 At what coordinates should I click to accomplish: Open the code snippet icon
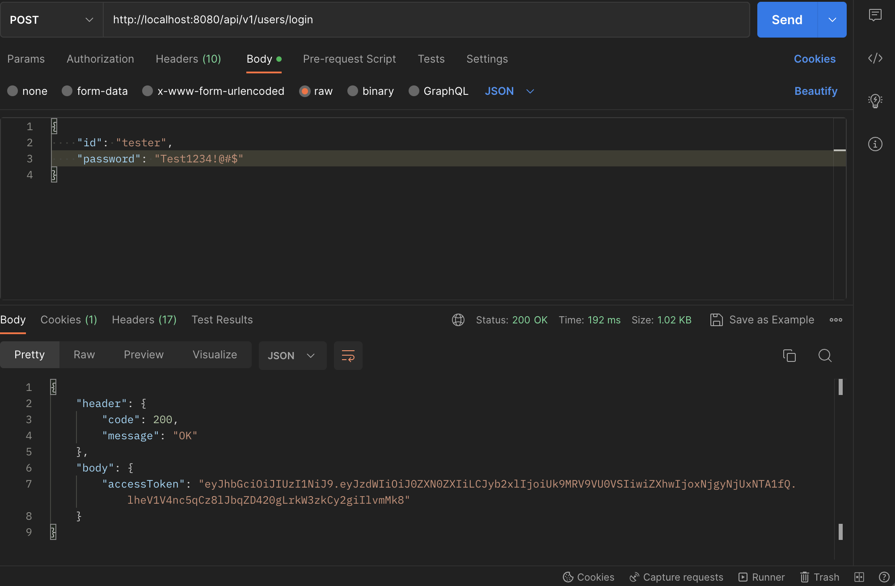tap(875, 59)
